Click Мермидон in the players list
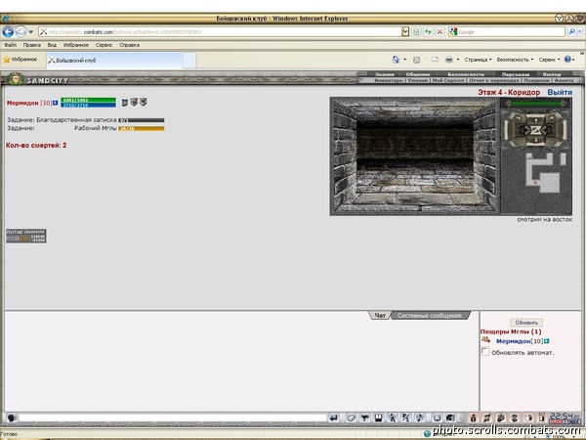 pyautogui.click(x=513, y=341)
